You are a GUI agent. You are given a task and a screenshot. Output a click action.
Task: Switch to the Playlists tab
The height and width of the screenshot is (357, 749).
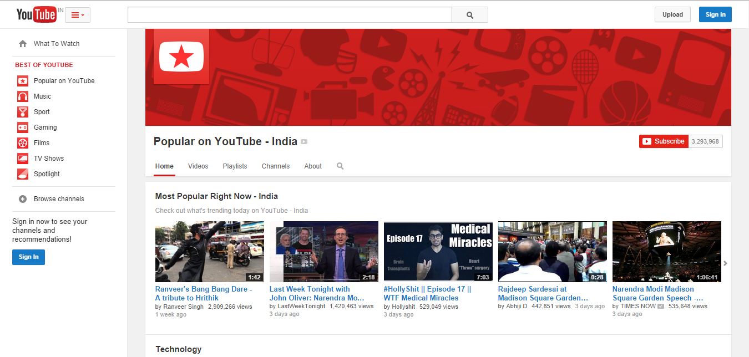point(235,166)
